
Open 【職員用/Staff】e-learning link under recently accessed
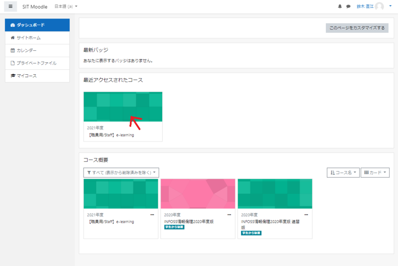click(110, 135)
